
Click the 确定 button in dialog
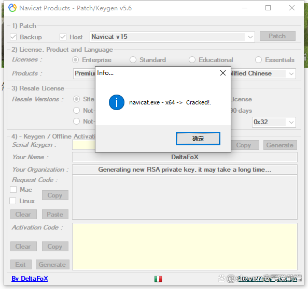point(198,139)
